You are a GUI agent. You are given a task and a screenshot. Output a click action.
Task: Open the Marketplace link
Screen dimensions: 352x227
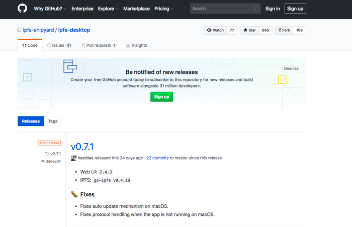click(x=136, y=9)
